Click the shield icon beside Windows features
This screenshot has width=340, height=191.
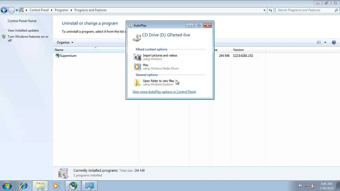point(4,37)
